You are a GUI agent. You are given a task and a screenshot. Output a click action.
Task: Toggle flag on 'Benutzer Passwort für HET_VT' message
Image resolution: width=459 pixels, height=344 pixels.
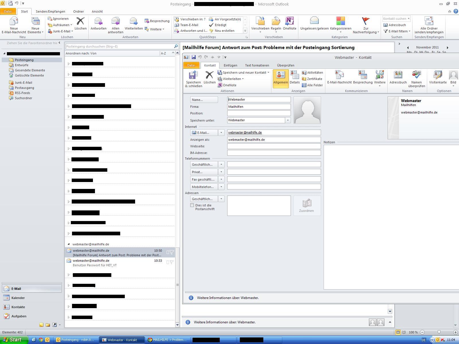[172, 262]
